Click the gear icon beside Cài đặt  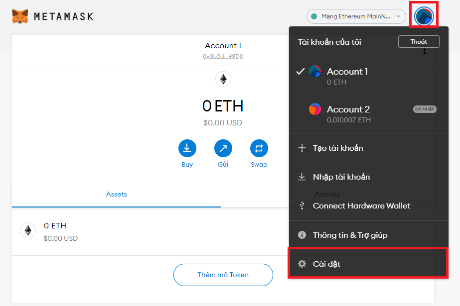point(302,264)
